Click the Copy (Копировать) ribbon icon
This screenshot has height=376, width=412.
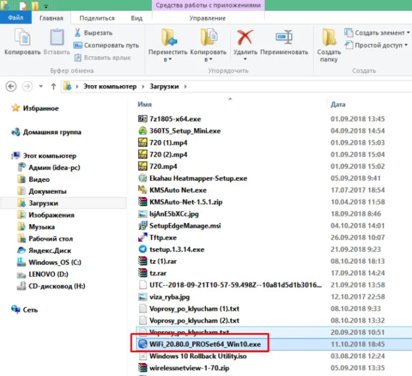tap(23, 37)
